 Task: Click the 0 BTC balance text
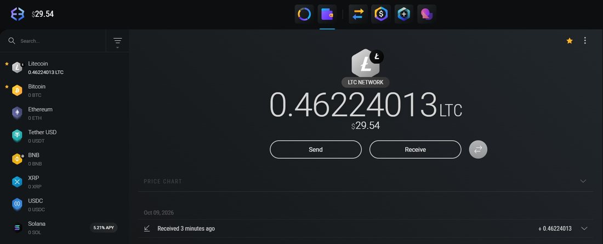click(x=35, y=95)
